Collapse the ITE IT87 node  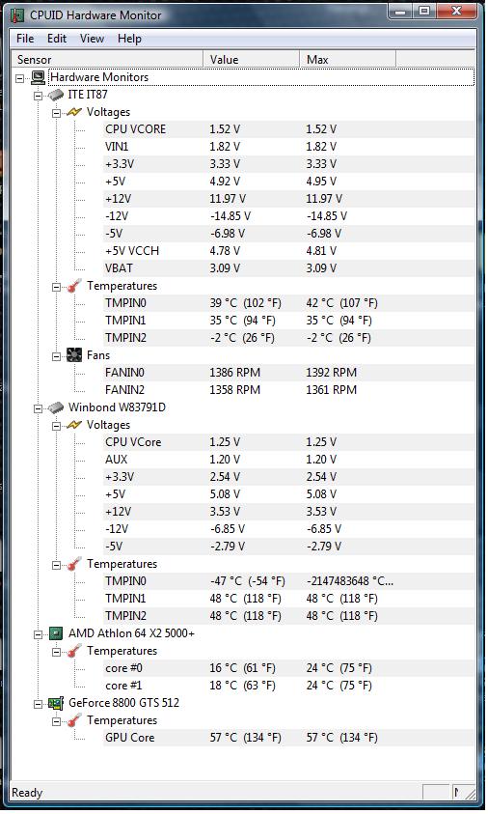coord(38,96)
